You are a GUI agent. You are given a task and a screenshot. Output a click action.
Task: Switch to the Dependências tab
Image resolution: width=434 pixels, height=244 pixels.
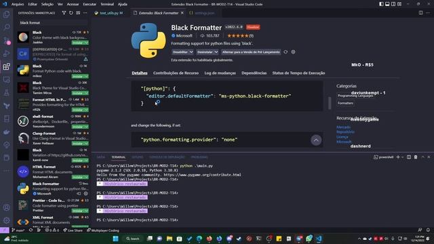click(254, 73)
